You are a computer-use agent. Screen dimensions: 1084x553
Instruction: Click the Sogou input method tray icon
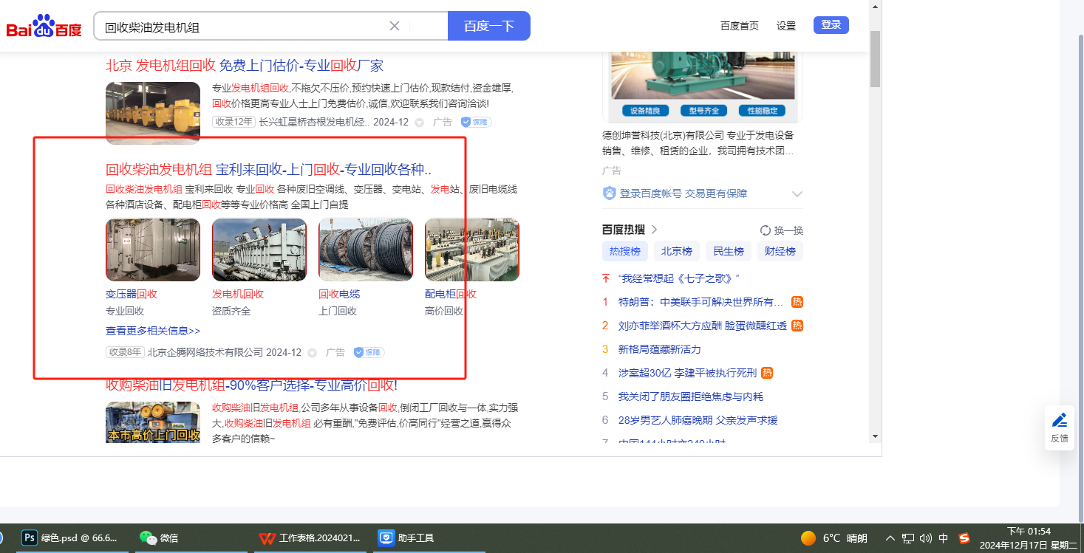point(964,538)
